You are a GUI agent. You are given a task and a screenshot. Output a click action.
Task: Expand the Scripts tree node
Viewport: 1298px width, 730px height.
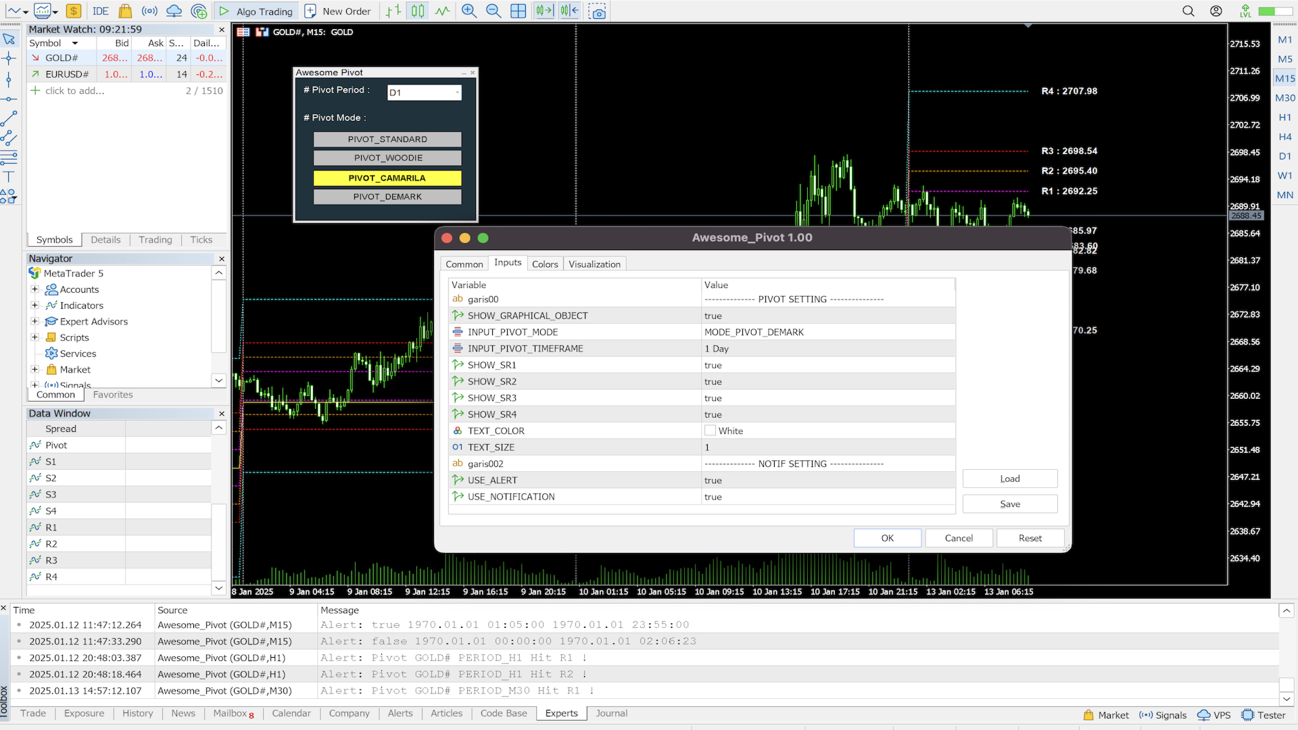tap(34, 337)
